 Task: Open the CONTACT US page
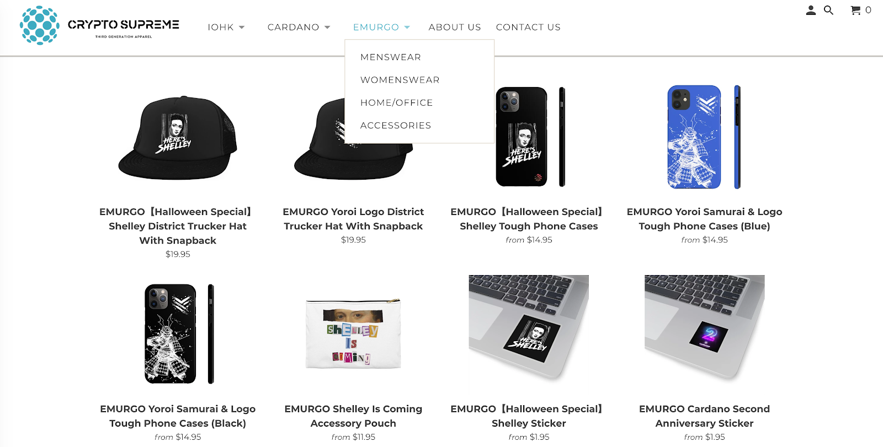pos(528,28)
